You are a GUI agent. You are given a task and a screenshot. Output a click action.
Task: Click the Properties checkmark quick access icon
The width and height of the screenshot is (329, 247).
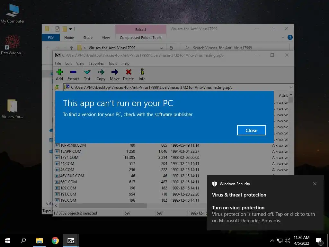(57, 29)
